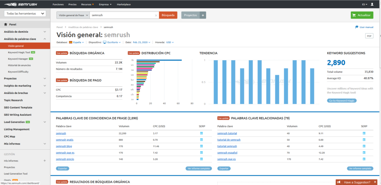Clear the search field with X

pyautogui.click(x=156, y=15)
